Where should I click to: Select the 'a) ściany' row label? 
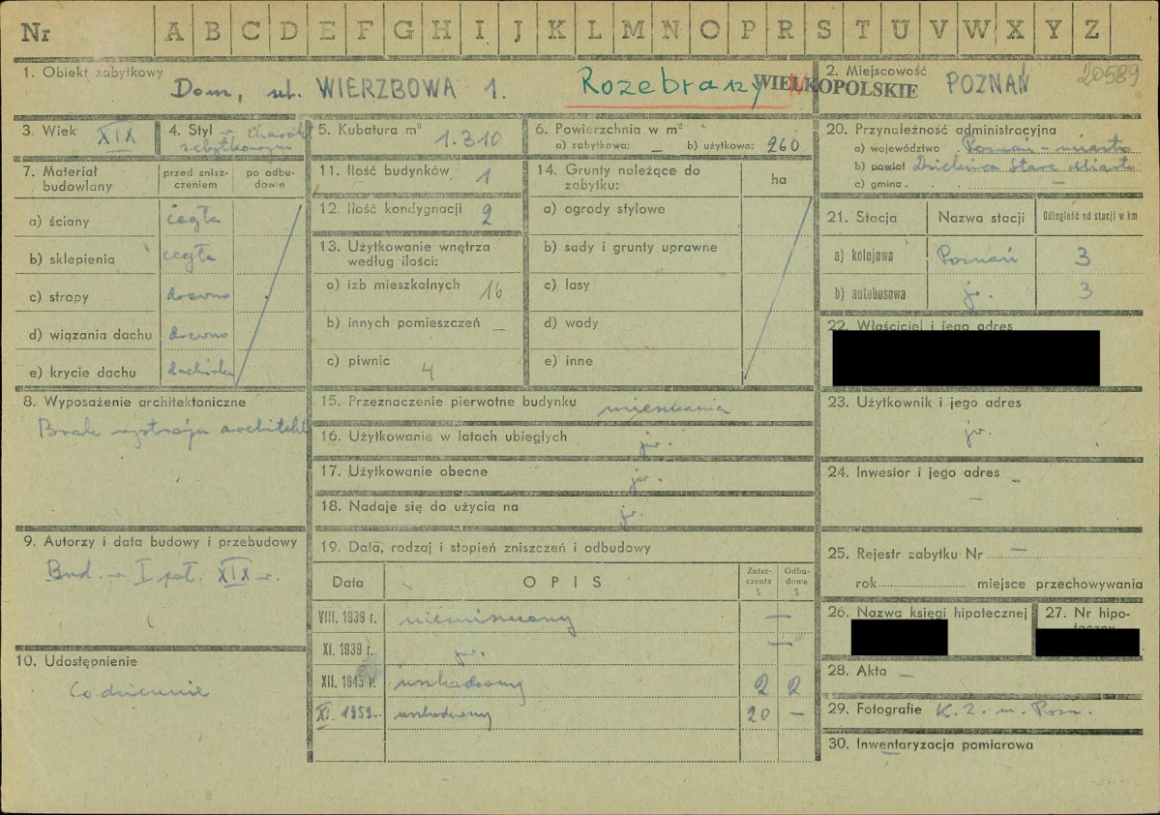click(x=59, y=222)
